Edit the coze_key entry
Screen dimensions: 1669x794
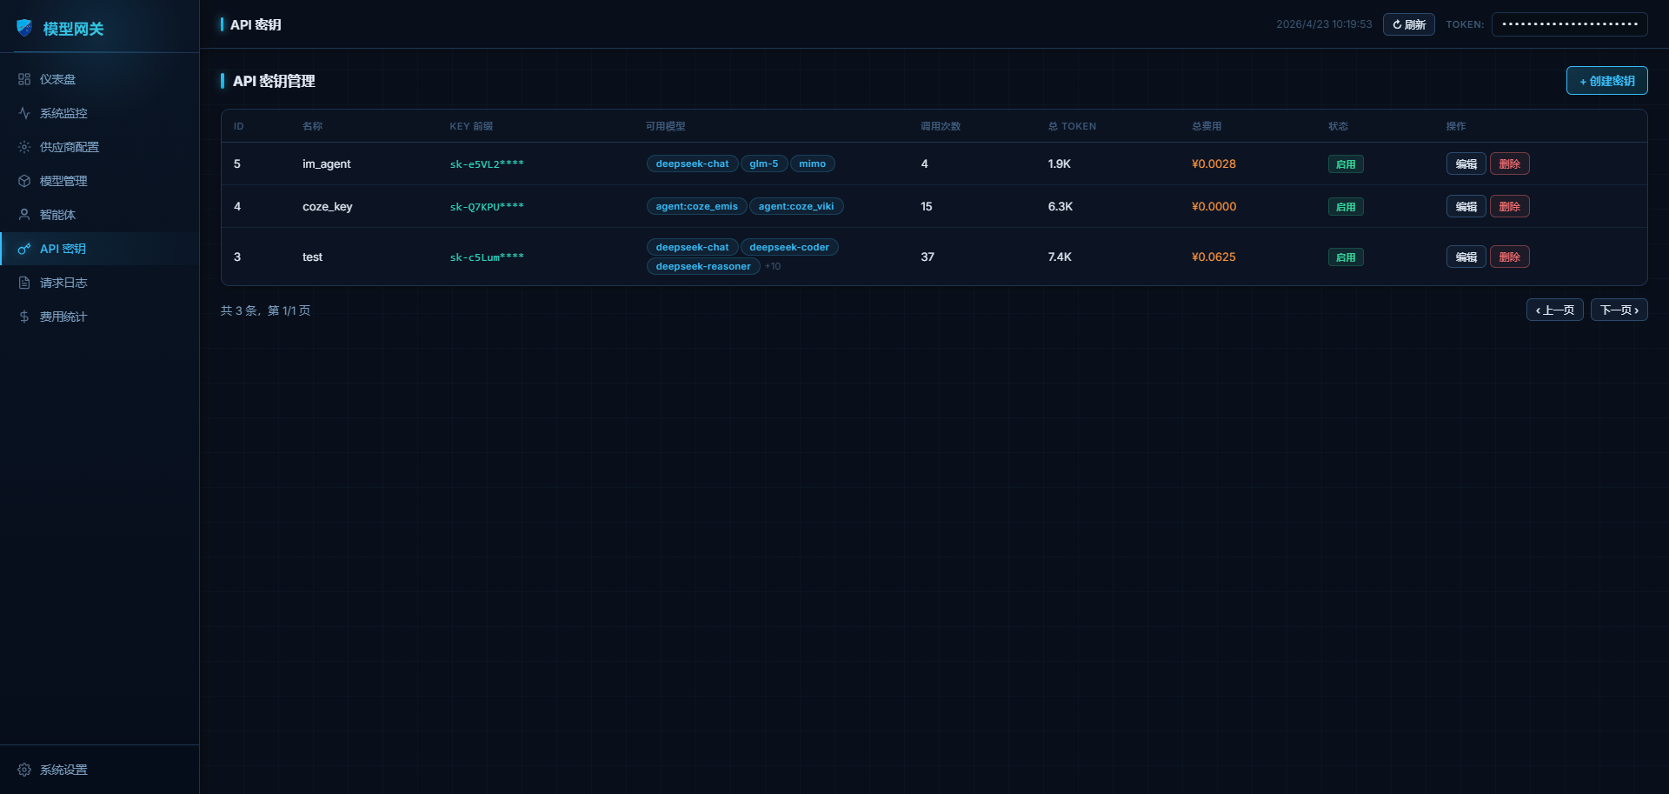1466,206
